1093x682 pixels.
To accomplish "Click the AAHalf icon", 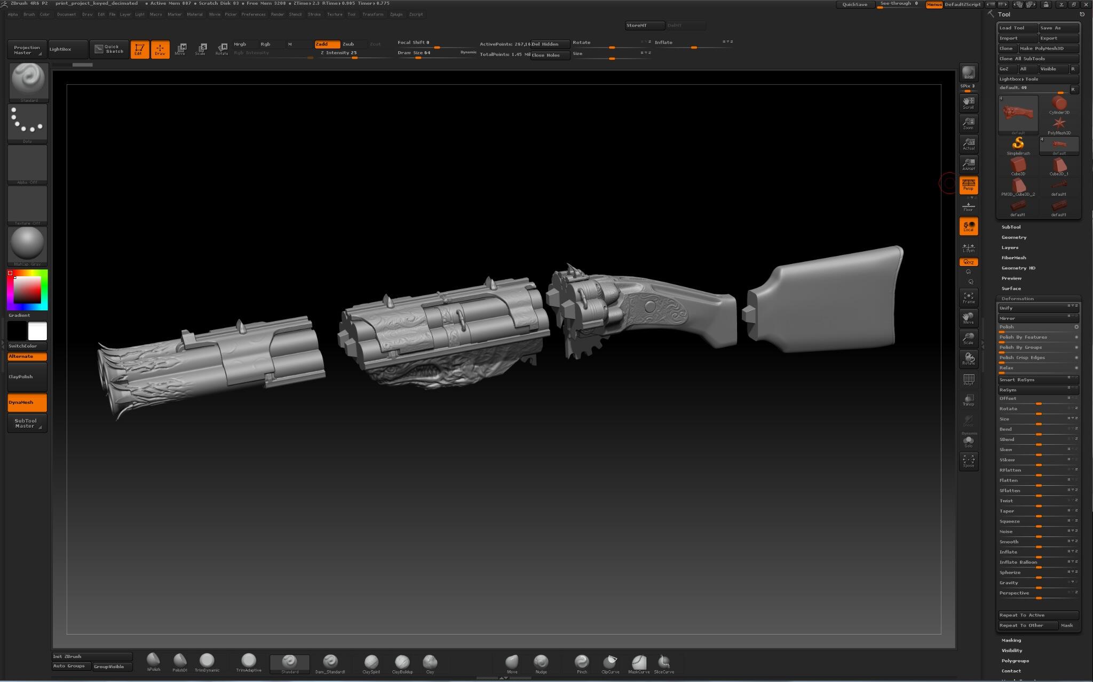I will [x=969, y=164].
